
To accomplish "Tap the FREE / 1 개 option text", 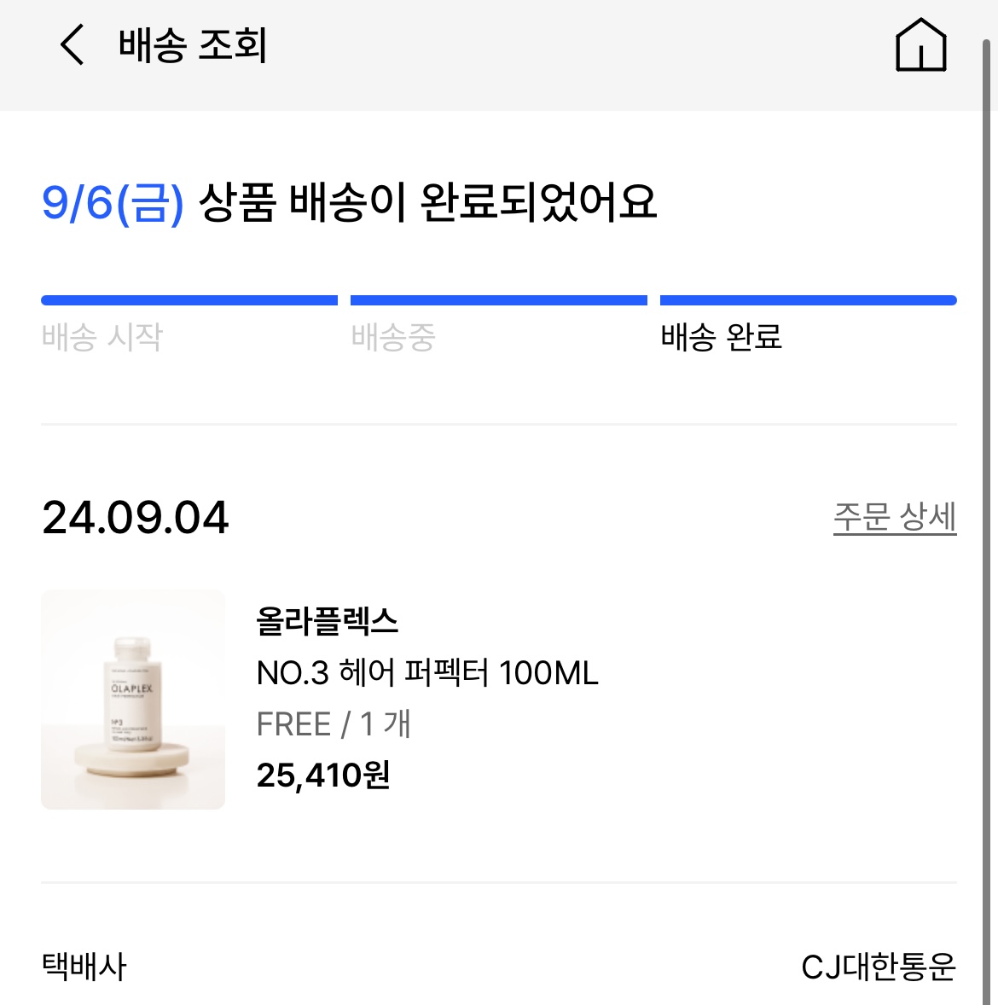I will pos(334,724).
